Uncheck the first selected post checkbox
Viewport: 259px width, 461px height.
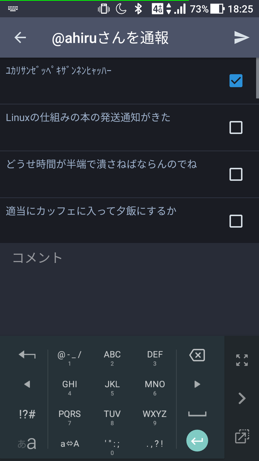tap(236, 81)
